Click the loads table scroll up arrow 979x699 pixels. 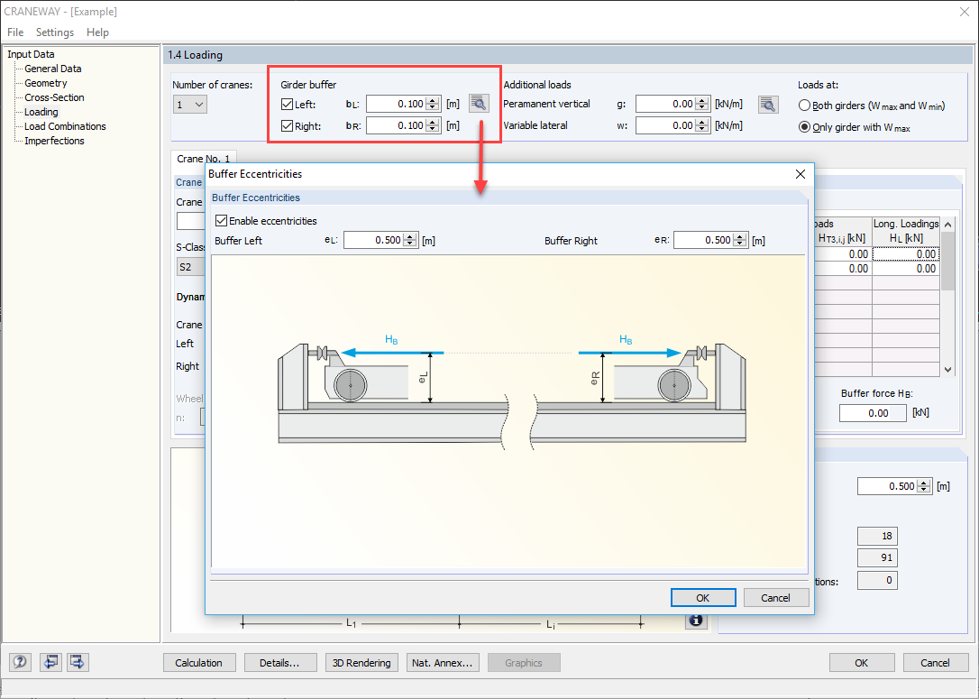947,225
